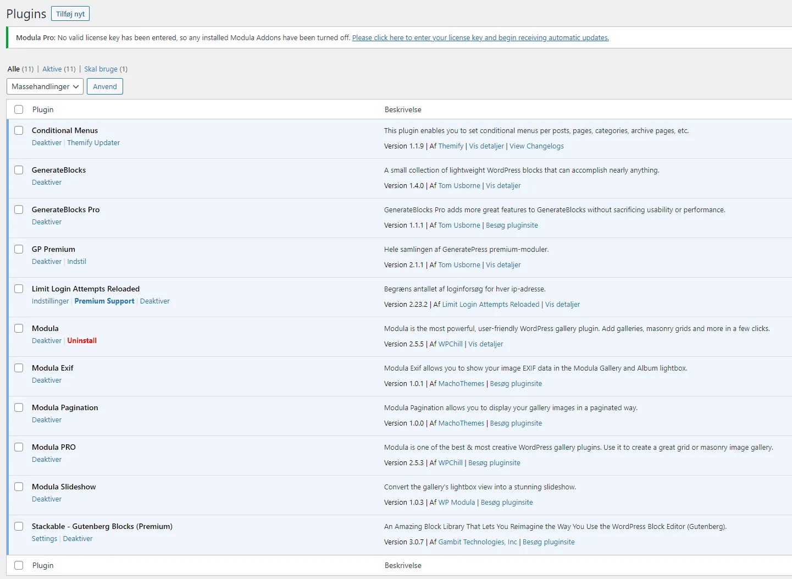The height and width of the screenshot is (579, 792).
Task: Visit plugin site for Modula Exif
Action: (516, 383)
